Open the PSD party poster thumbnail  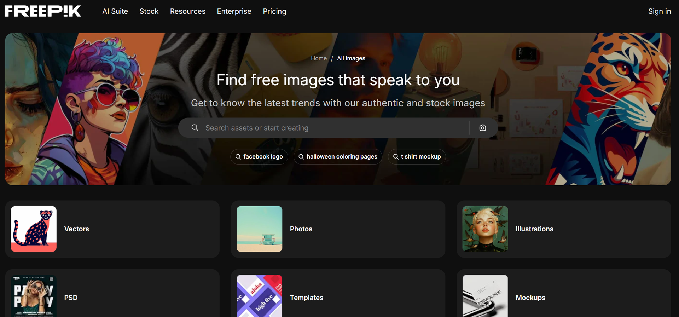coord(34,296)
